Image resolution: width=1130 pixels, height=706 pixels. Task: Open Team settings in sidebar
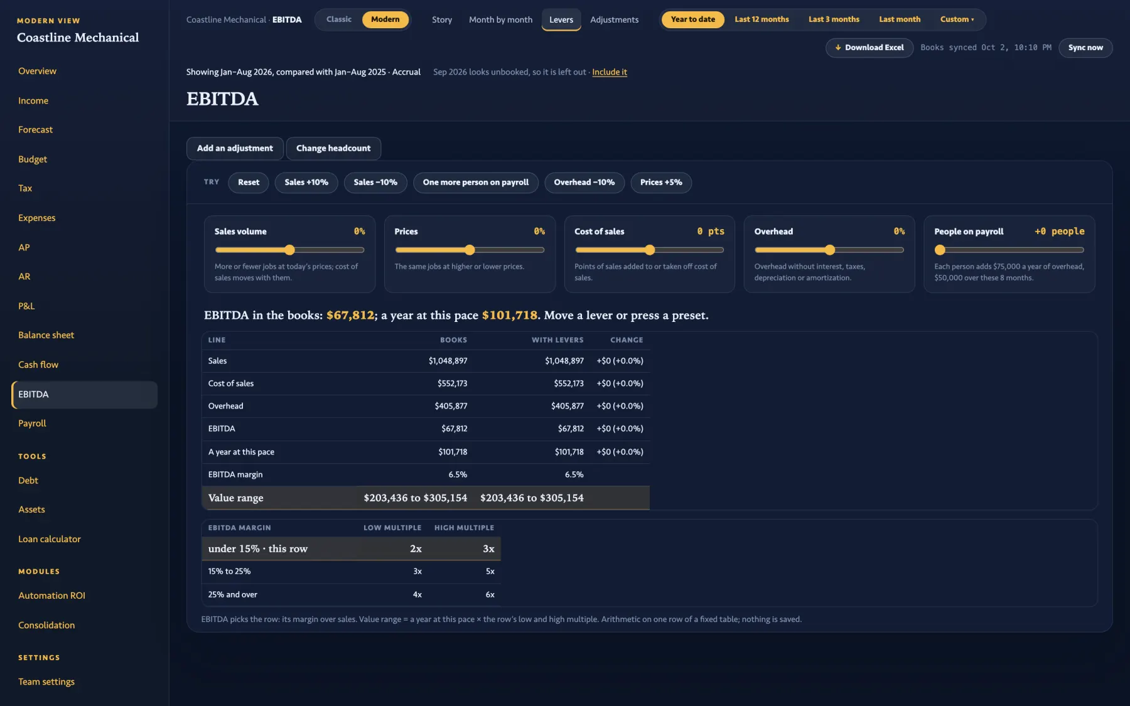(46, 682)
